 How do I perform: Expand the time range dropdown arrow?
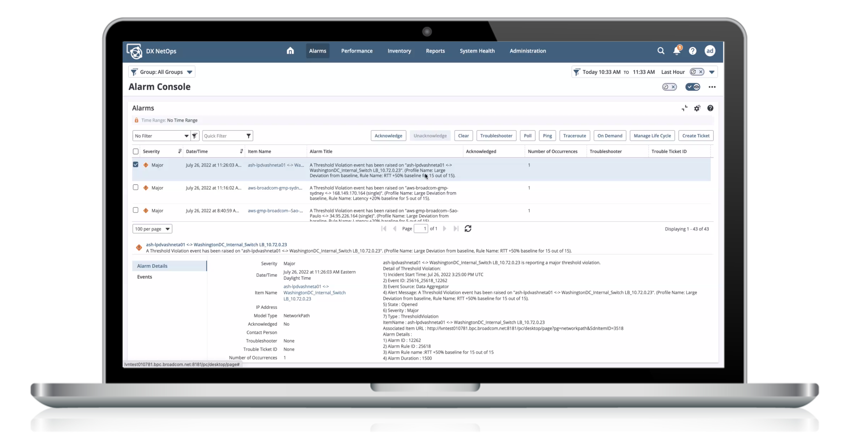[x=712, y=72]
